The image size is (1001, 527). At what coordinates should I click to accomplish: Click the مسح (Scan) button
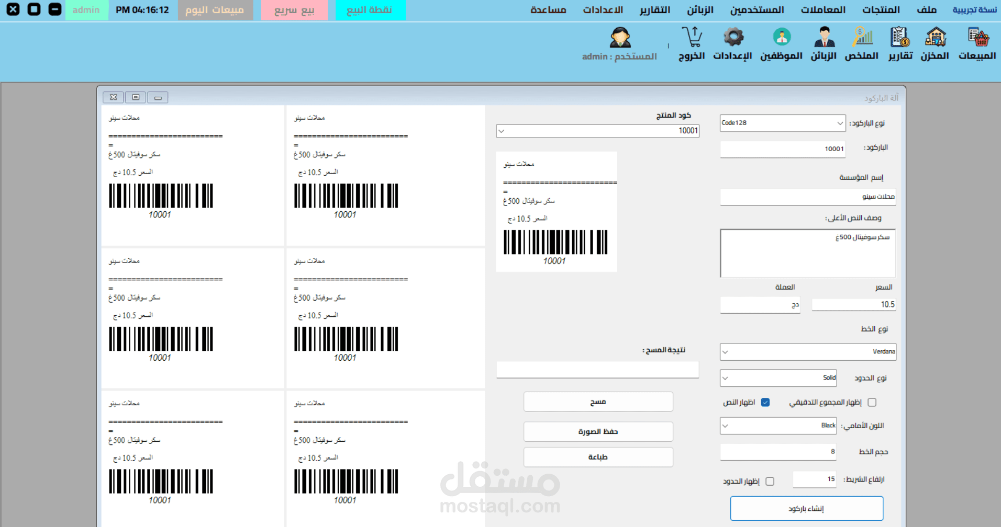598,402
